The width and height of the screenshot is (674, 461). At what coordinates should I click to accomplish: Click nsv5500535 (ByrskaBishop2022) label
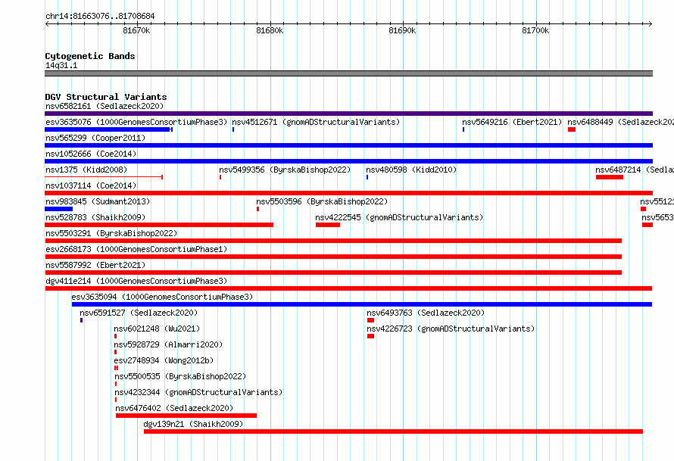click(x=180, y=376)
